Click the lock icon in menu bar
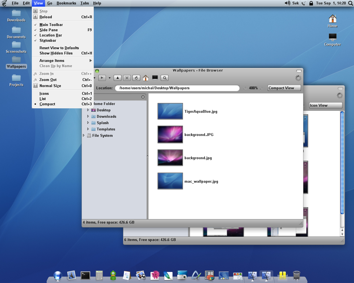354x283 pixels. [x=311, y=3]
